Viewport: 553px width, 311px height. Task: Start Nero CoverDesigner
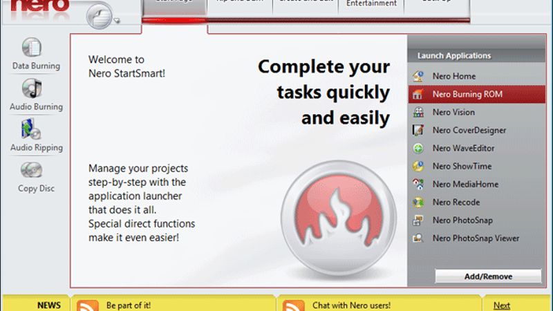point(476,130)
